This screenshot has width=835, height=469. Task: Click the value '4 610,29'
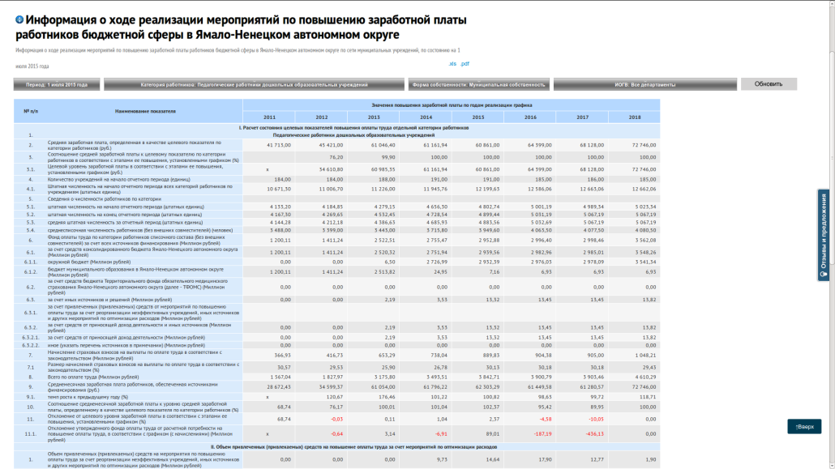(645, 377)
